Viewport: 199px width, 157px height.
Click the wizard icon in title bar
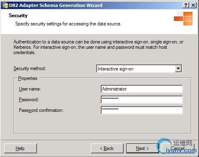click(5, 5)
